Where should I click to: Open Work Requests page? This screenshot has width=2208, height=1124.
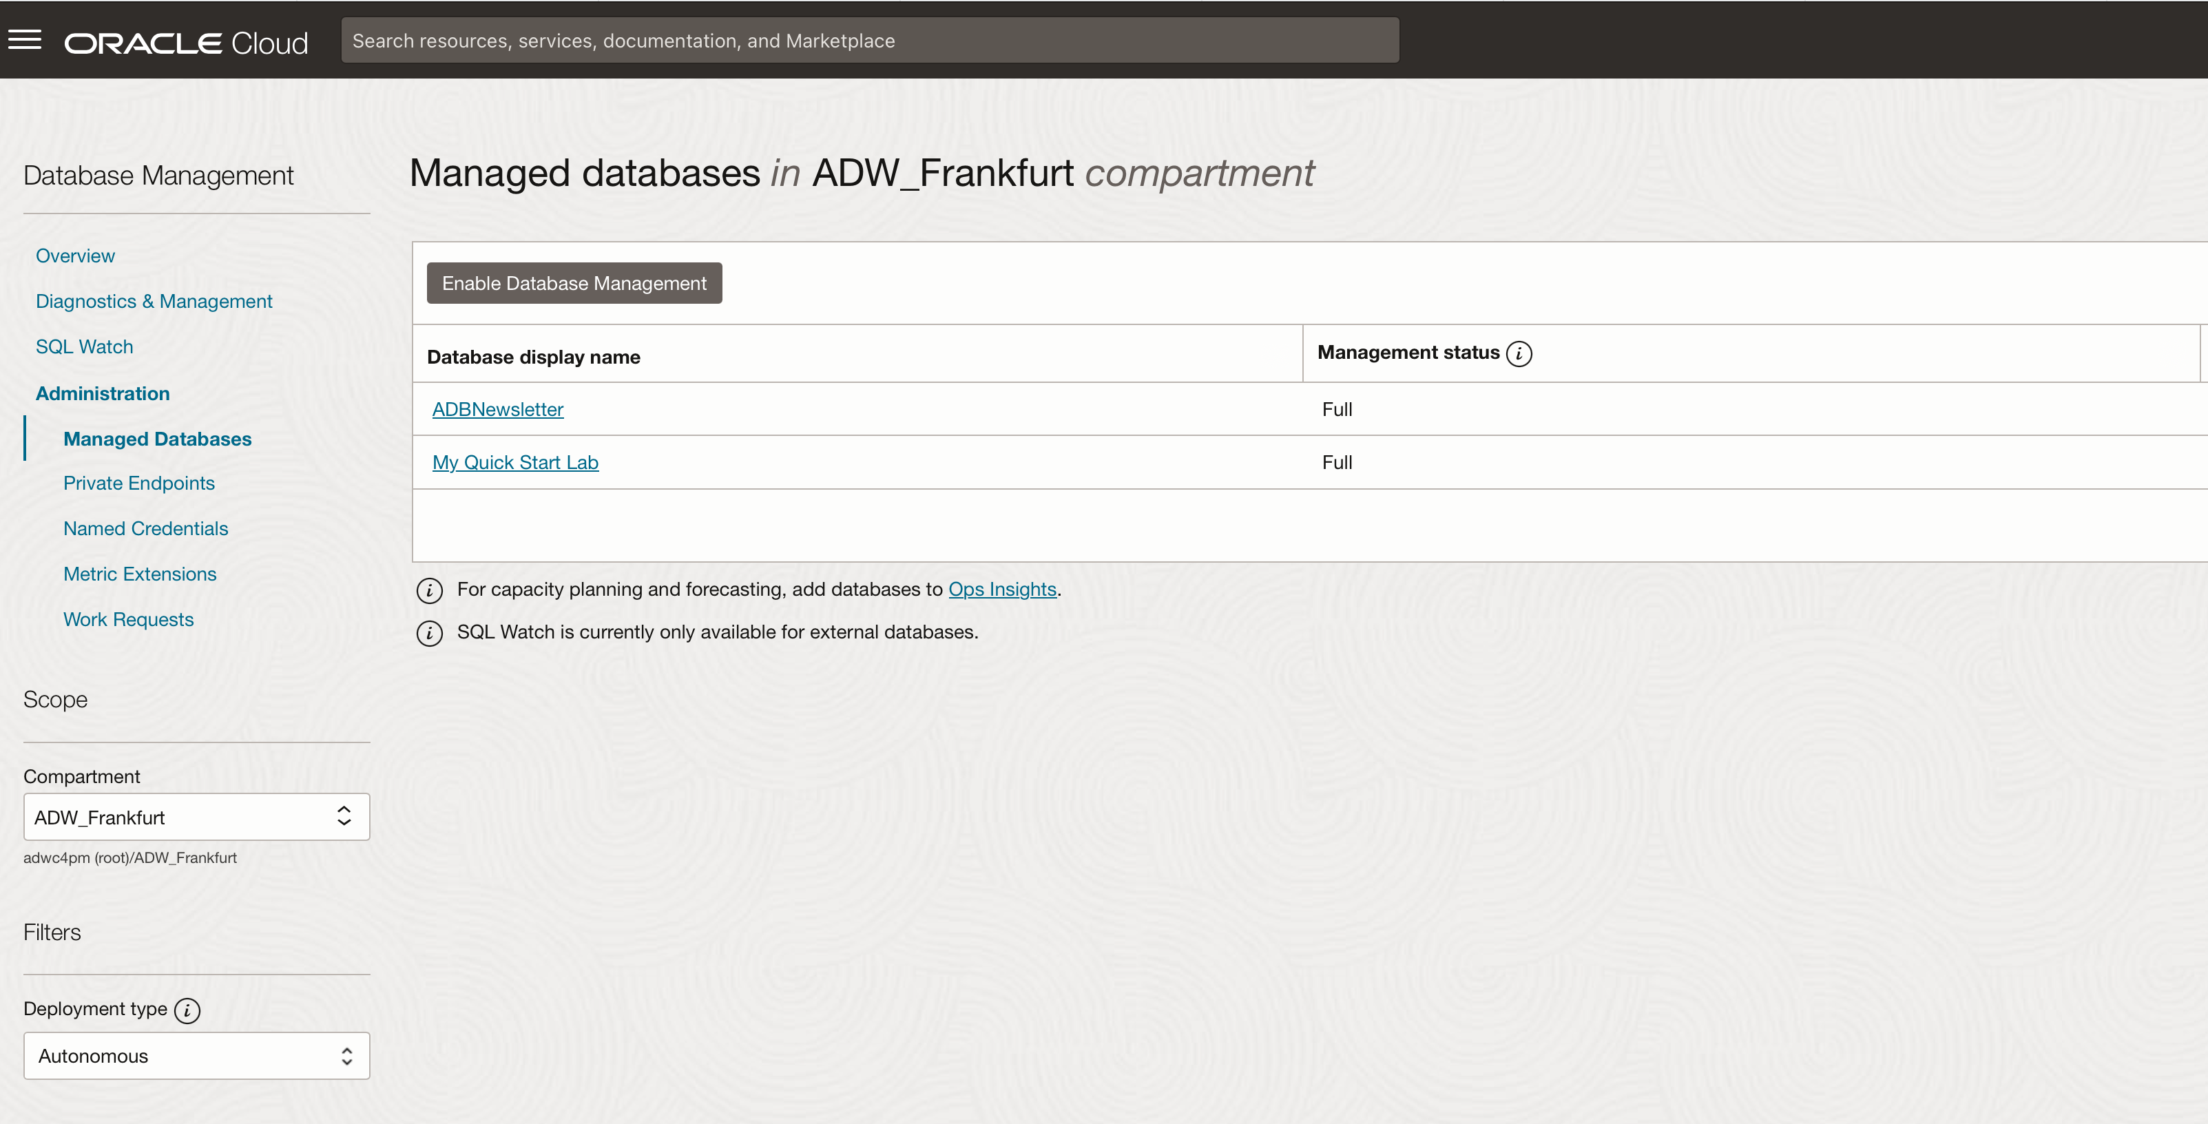tap(129, 620)
